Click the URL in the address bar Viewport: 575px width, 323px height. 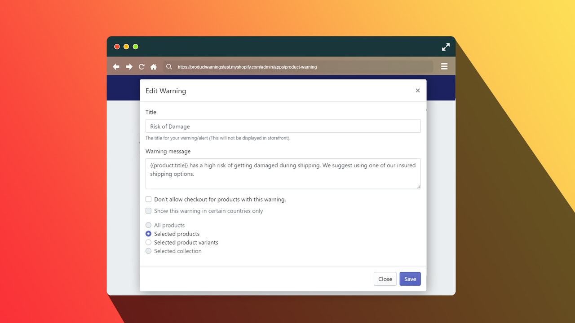point(247,66)
